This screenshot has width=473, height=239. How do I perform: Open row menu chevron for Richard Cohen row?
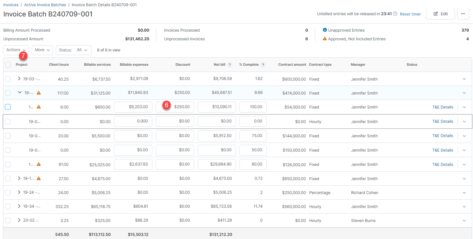point(464,193)
